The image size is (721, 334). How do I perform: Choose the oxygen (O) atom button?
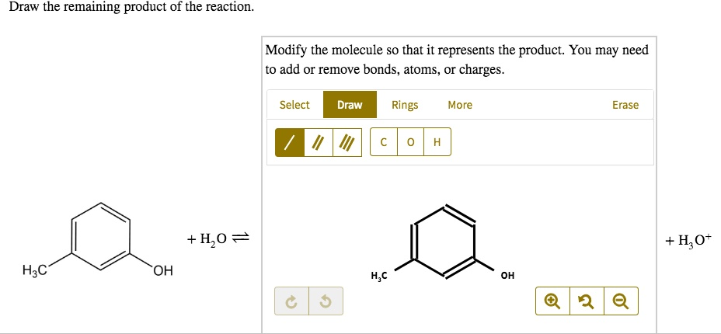pos(410,142)
